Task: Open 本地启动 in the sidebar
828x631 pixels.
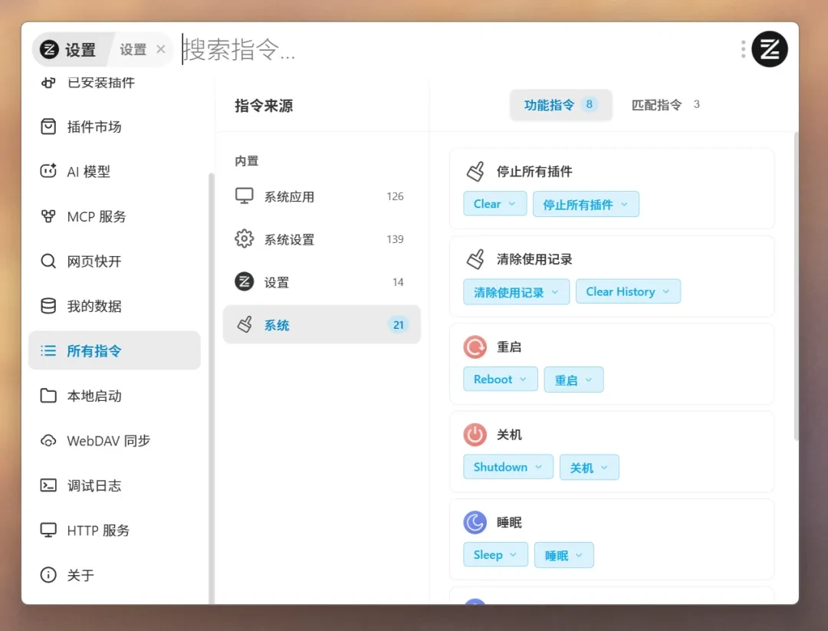Action: [x=114, y=396]
